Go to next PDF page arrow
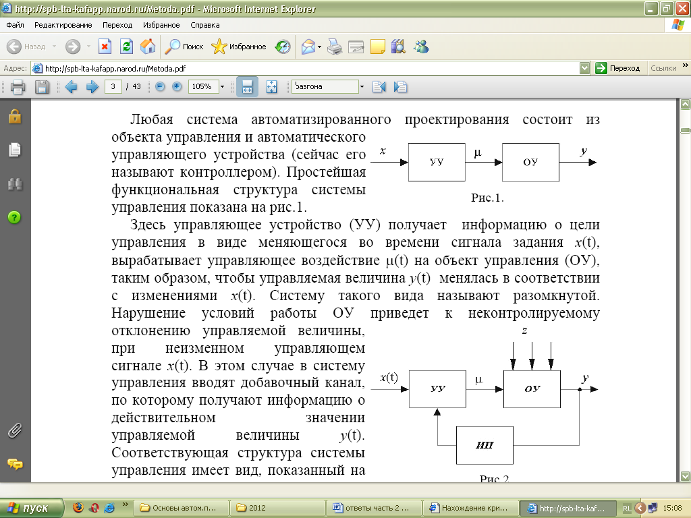 92,87
